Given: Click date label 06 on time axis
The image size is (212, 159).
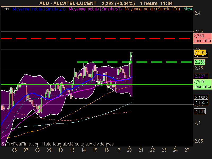Looking at the screenshot, I should pyautogui.click(x=15, y=150).
